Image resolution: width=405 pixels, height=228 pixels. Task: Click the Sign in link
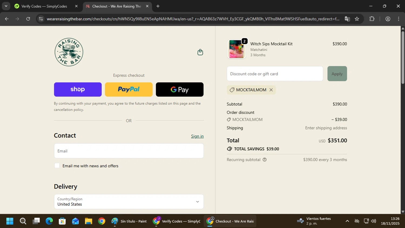[x=197, y=136]
